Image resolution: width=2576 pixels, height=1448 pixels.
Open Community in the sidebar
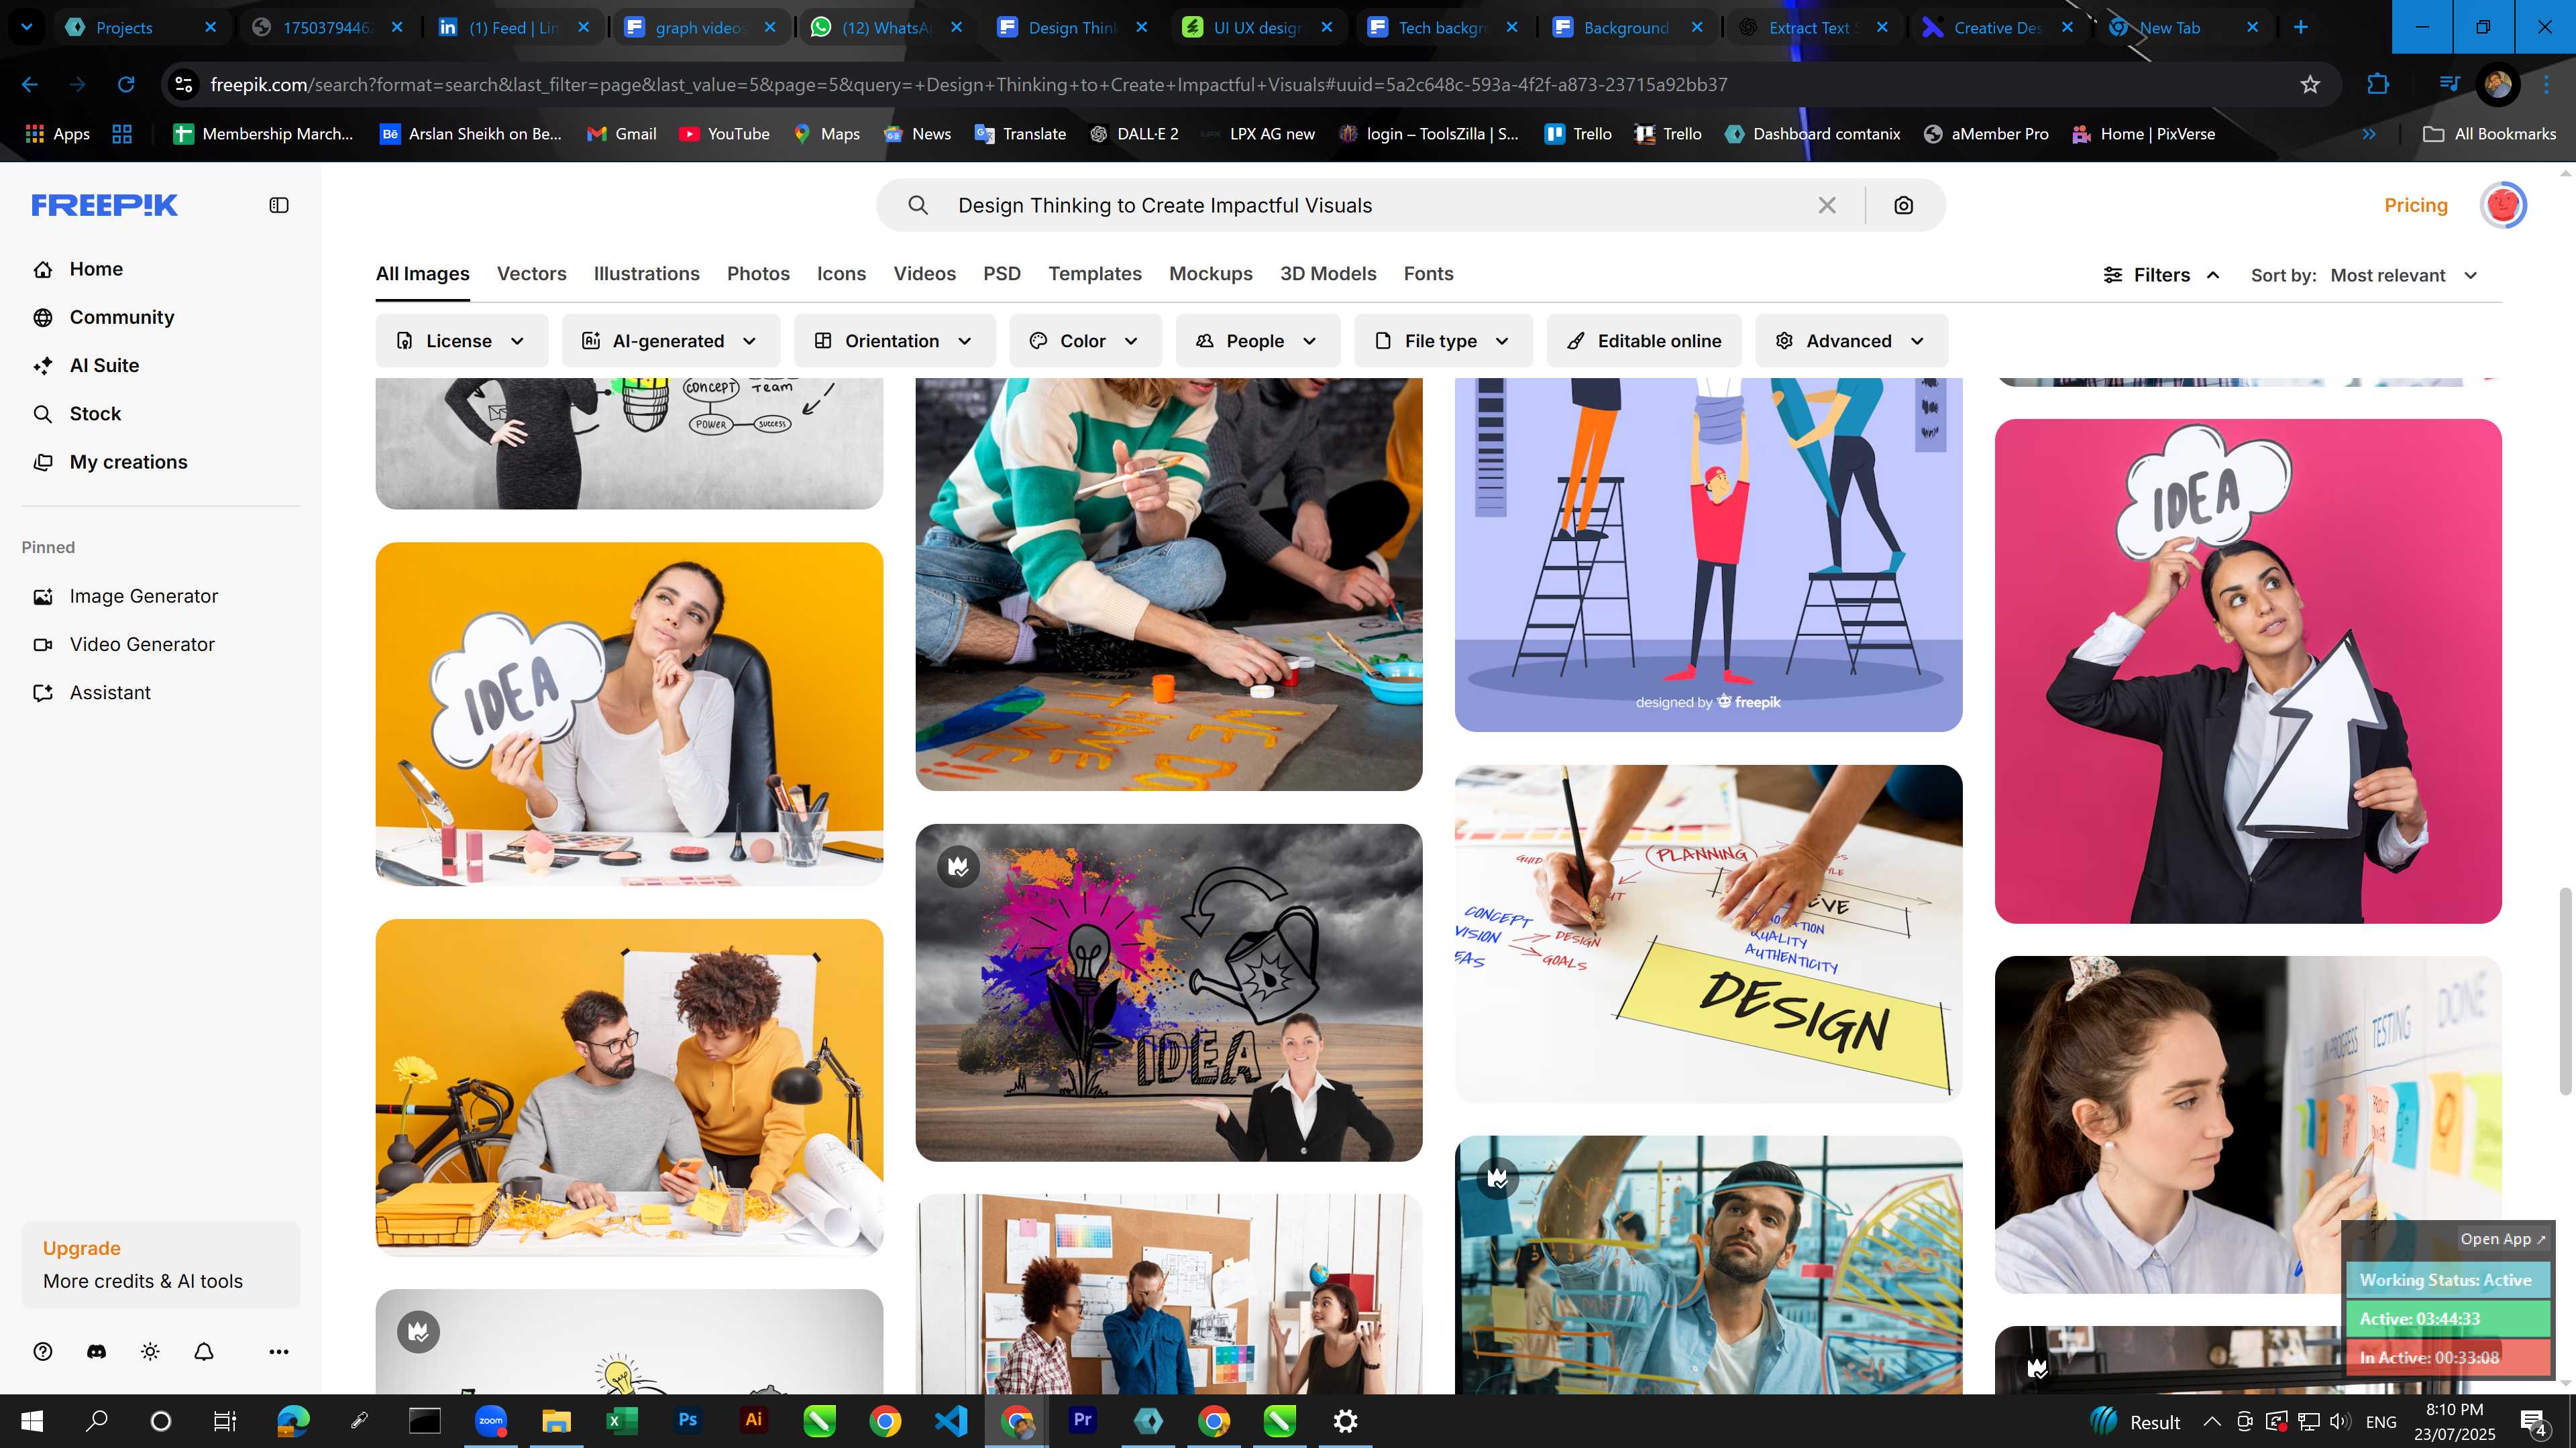(121, 317)
